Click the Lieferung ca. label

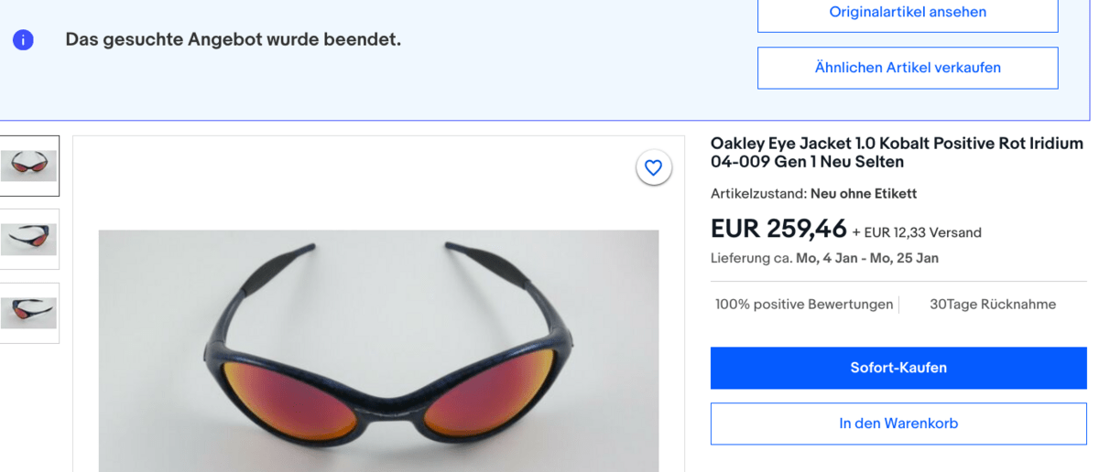751,258
